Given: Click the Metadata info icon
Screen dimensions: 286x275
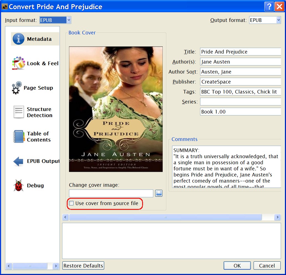Looking at the screenshot, I should [18, 39].
